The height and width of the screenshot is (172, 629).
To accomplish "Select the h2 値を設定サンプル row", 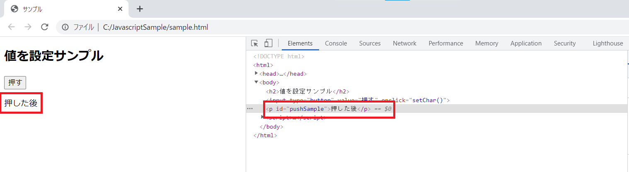I will pyautogui.click(x=308, y=91).
